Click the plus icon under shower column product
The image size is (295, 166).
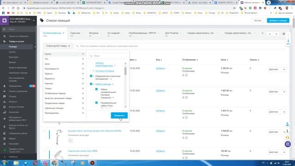click(x=70, y=140)
